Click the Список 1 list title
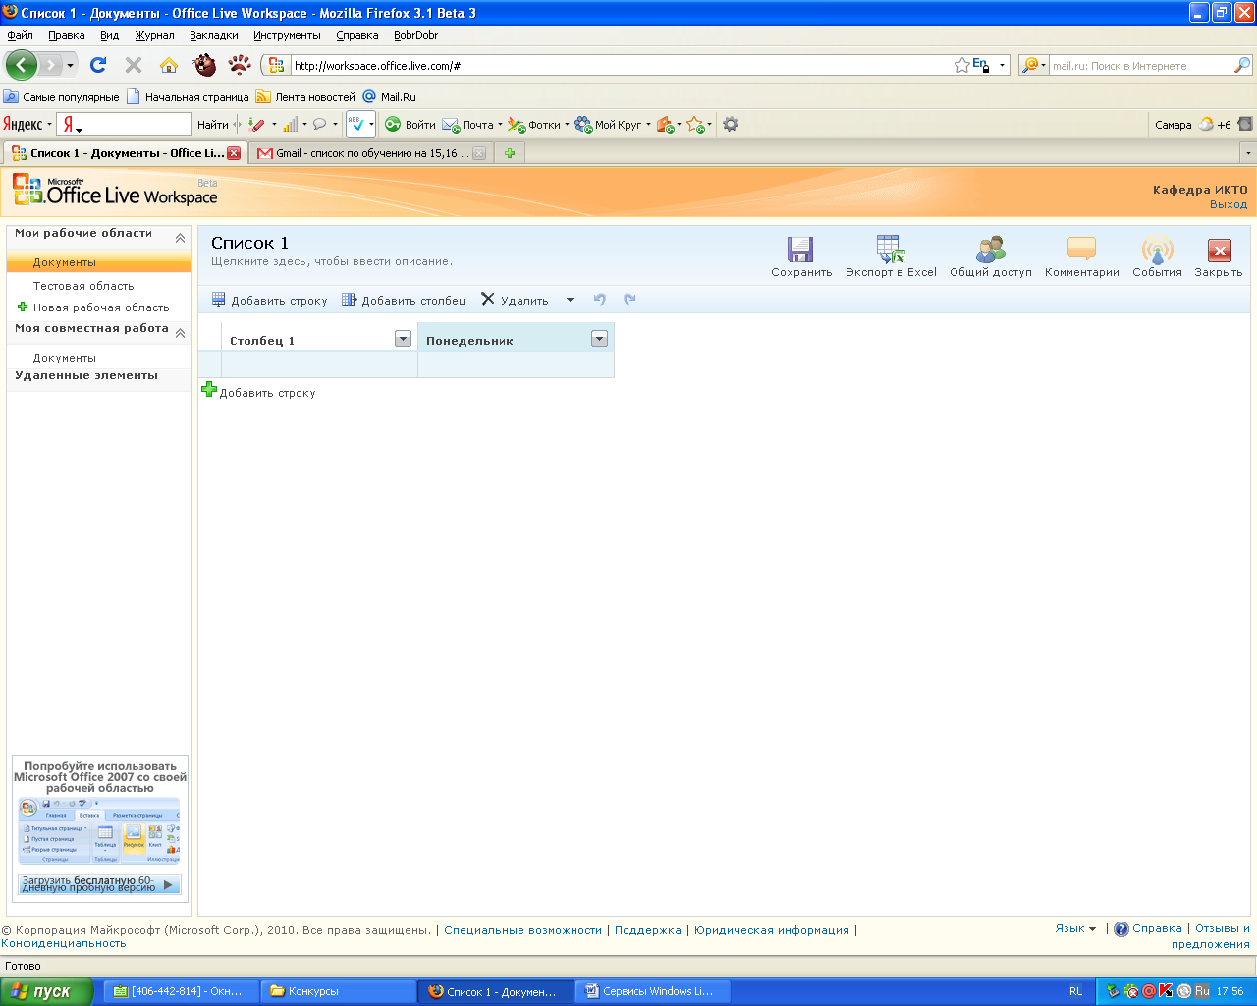The width and height of the screenshot is (1257, 1006). [x=250, y=243]
